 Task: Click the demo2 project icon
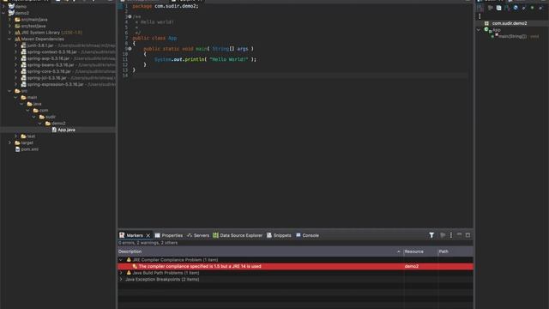click(11, 13)
